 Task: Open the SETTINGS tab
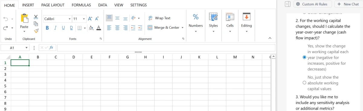[138, 5]
